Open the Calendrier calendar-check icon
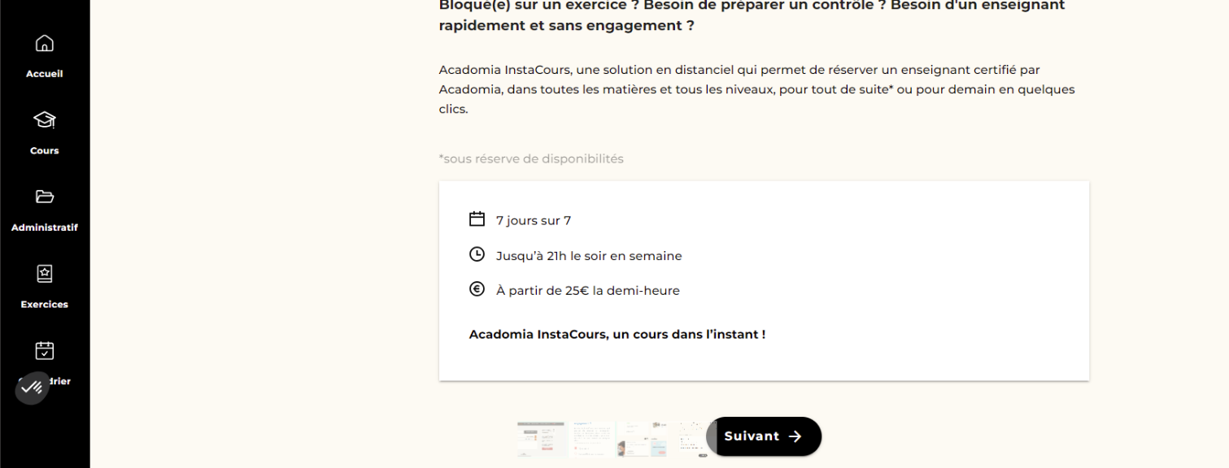Image resolution: width=1229 pixels, height=468 pixels. tap(45, 350)
